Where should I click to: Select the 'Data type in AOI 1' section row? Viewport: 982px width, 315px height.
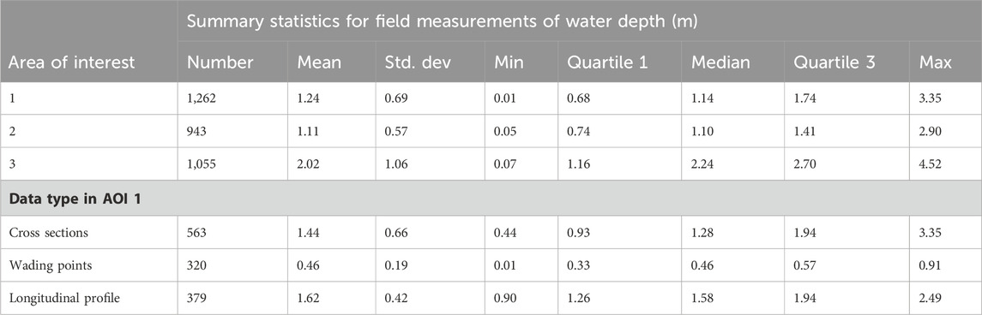pyautogui.click(x=491, y=198)
